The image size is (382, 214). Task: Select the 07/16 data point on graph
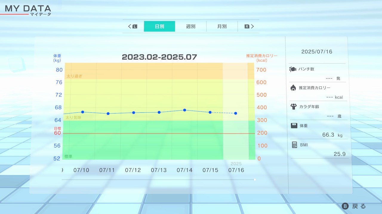[236, 113]
